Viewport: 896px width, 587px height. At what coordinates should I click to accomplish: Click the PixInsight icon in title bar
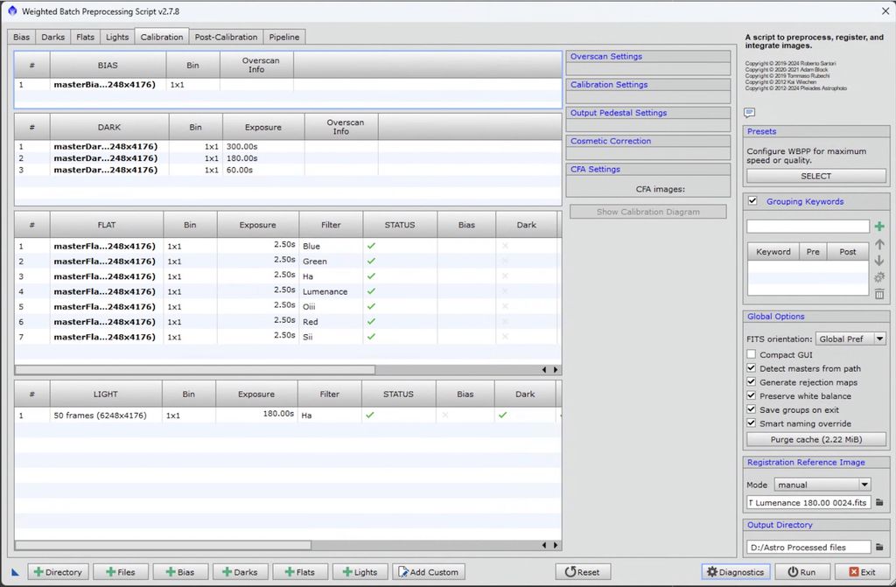coord(12,10)
